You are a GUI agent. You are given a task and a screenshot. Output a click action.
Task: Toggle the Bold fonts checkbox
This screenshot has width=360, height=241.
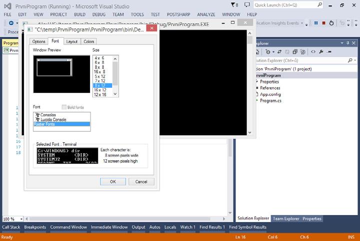(64, 107)
